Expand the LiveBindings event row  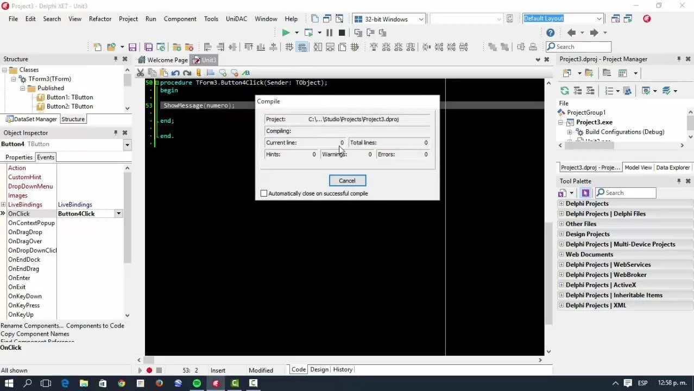[3, 205]
